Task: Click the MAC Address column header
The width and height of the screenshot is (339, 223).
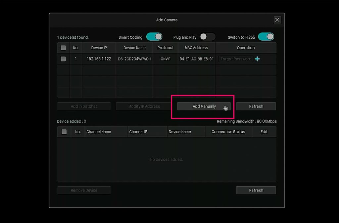Action: coord(196,48)
